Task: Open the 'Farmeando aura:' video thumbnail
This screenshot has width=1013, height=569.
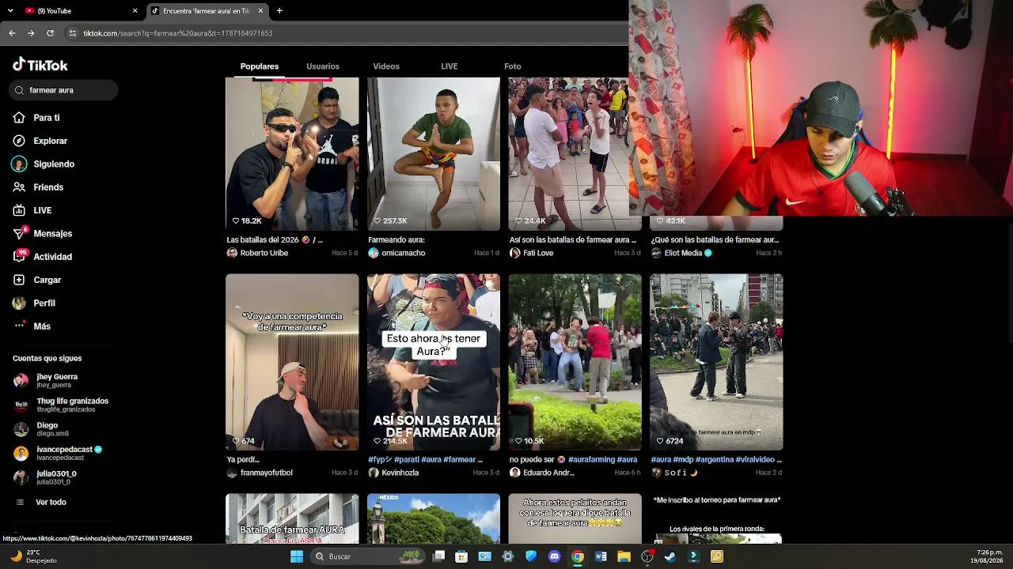Action: pos(434,154)
